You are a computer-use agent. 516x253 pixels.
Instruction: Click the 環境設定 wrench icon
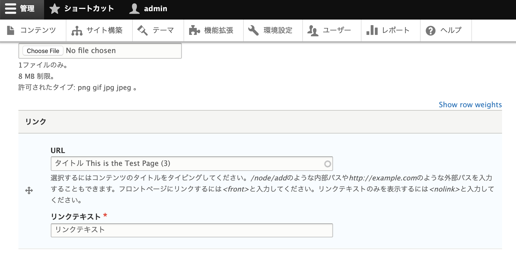pos(254,30)
